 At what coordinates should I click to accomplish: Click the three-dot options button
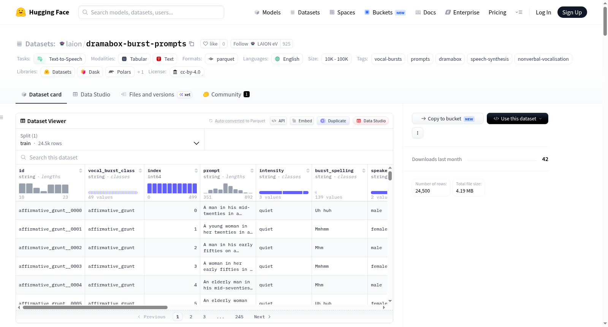point(418,133)
